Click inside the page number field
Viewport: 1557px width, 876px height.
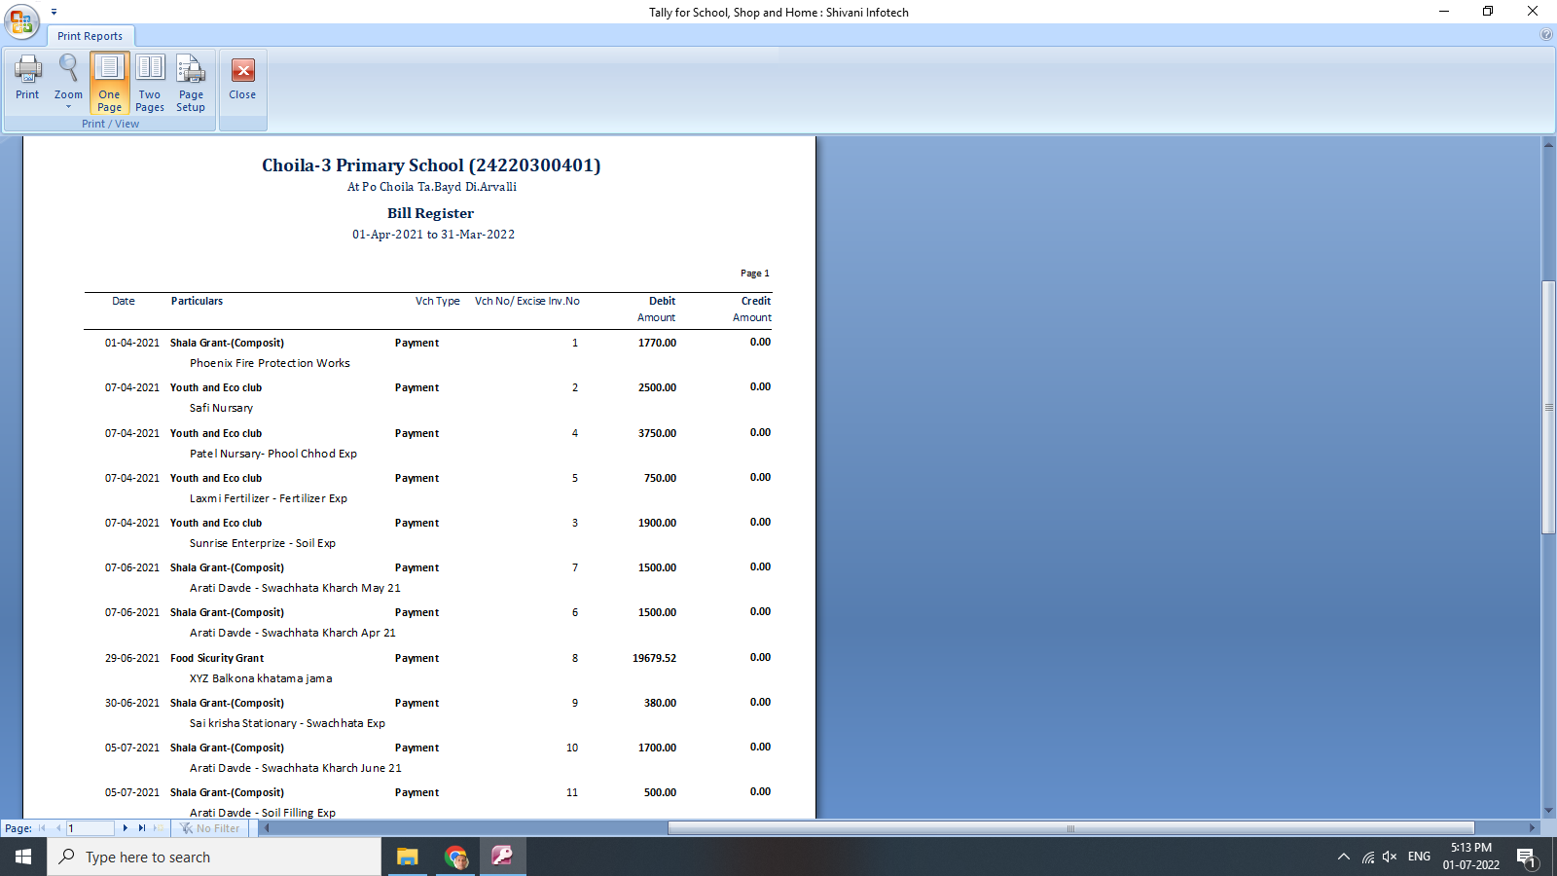[91, 827]
